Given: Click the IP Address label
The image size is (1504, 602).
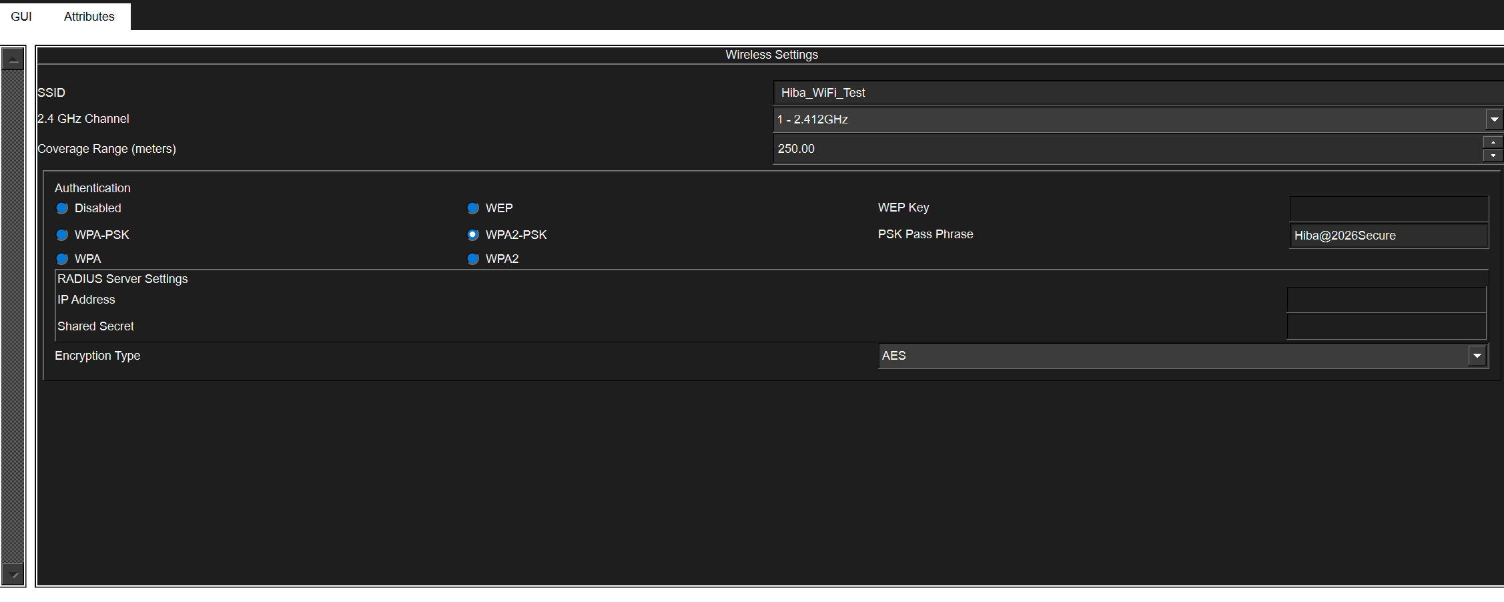Looking at the screenshot, I should click(x=86, y=300).
